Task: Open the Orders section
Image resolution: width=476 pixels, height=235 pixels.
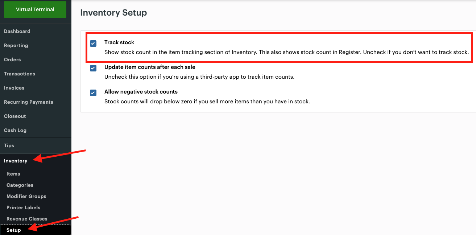Action: click(12, 60)
